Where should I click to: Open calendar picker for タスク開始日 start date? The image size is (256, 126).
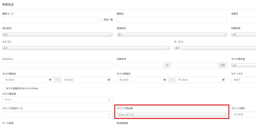tap(50, 80)
